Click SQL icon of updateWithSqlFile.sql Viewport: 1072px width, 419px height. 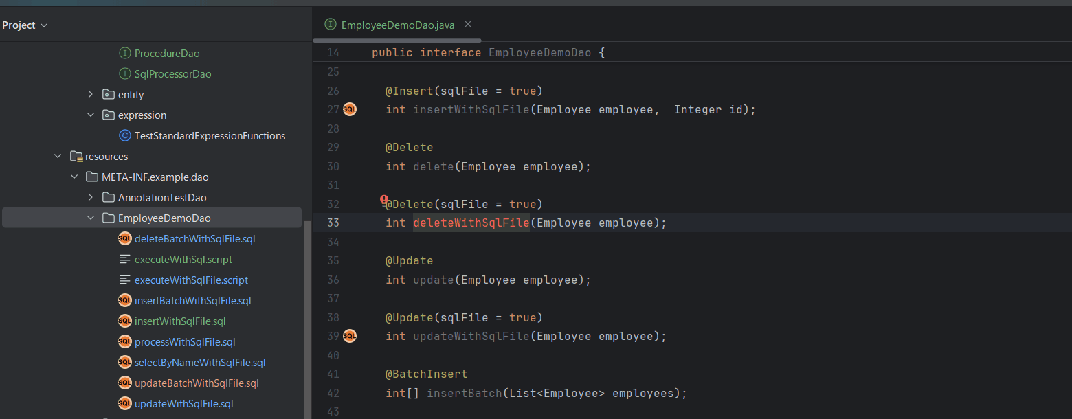pyautogui.click(x=124, y=403)
